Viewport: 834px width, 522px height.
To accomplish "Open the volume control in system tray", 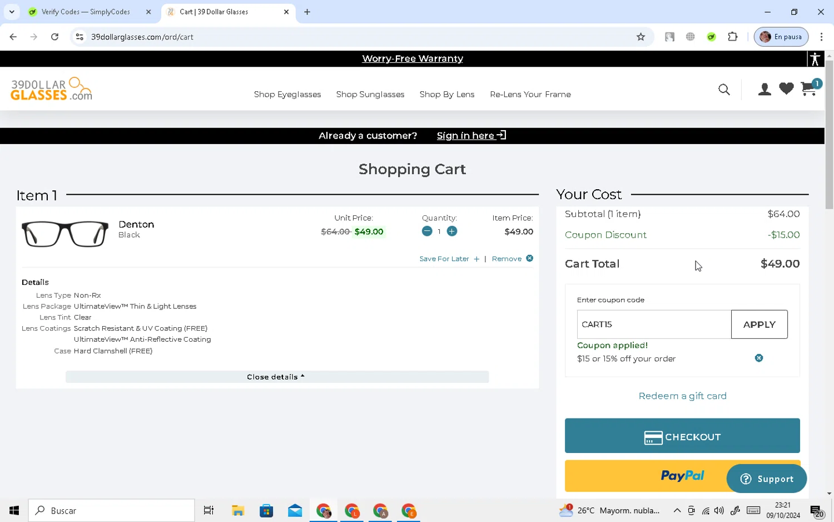I will 719,510.
